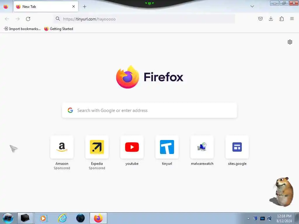Image resolution: width=299 pixels, height=224 pixels.
Task: Open the sites.google shortcut tile
Action: [237, 147]
